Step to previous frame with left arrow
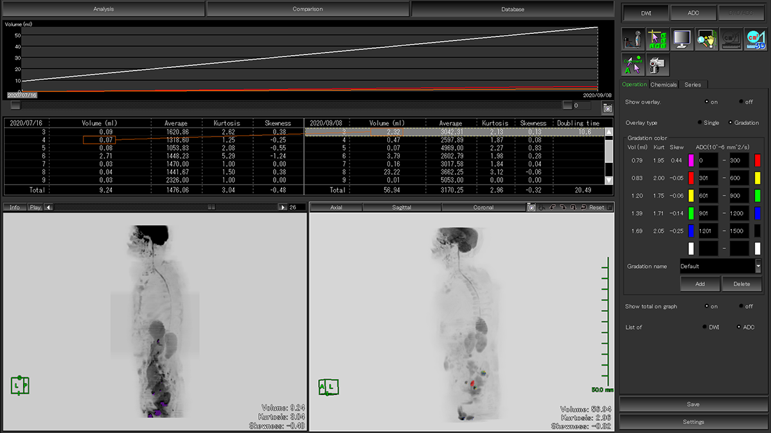The width and height of the screenshot is (771, 433). 49,207
